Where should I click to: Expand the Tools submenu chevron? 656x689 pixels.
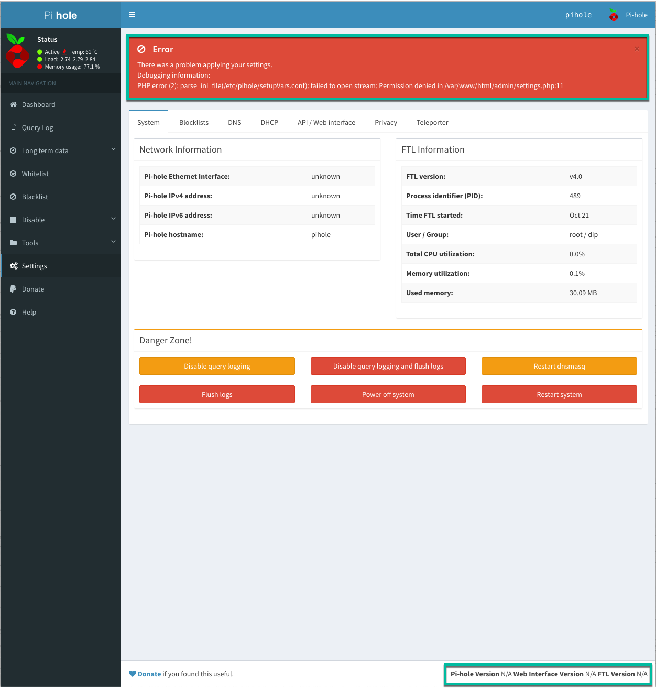113,242
